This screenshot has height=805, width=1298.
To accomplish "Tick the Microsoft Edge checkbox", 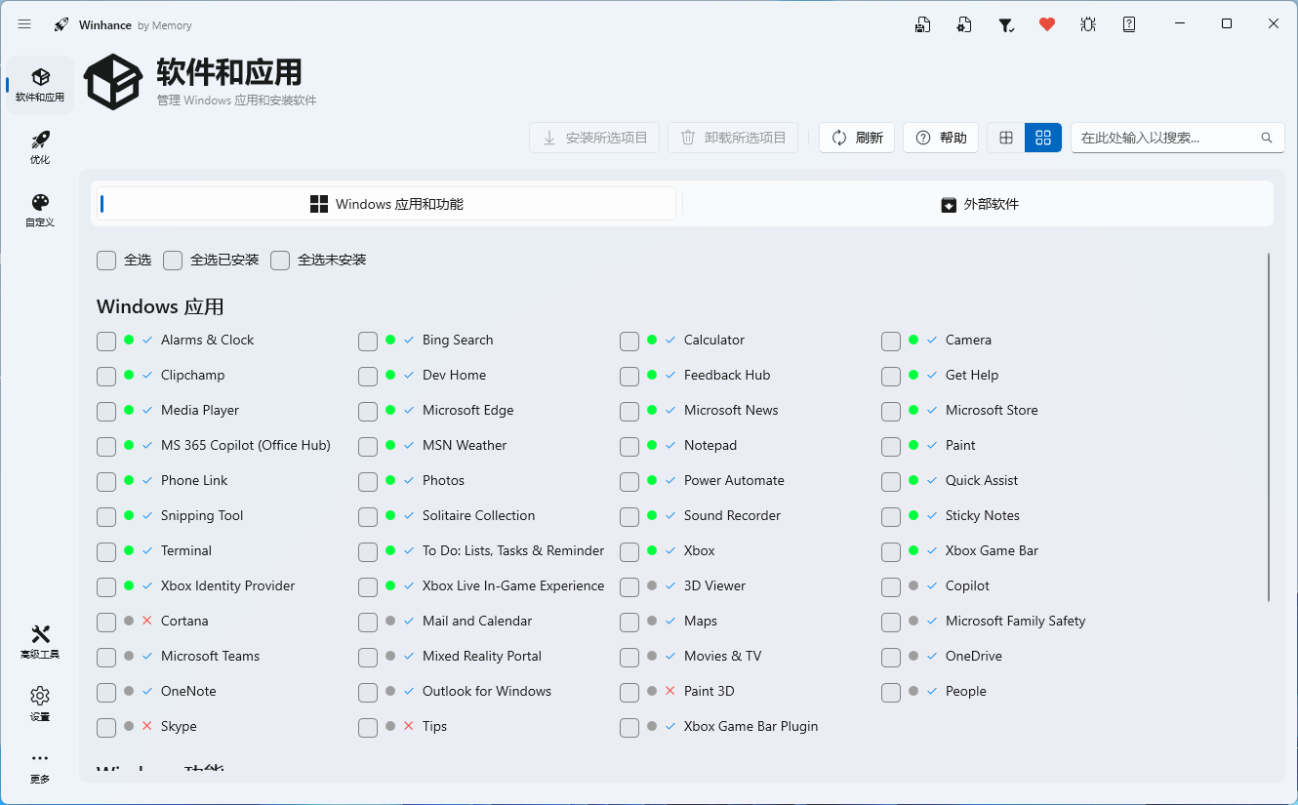I will 368,411.
